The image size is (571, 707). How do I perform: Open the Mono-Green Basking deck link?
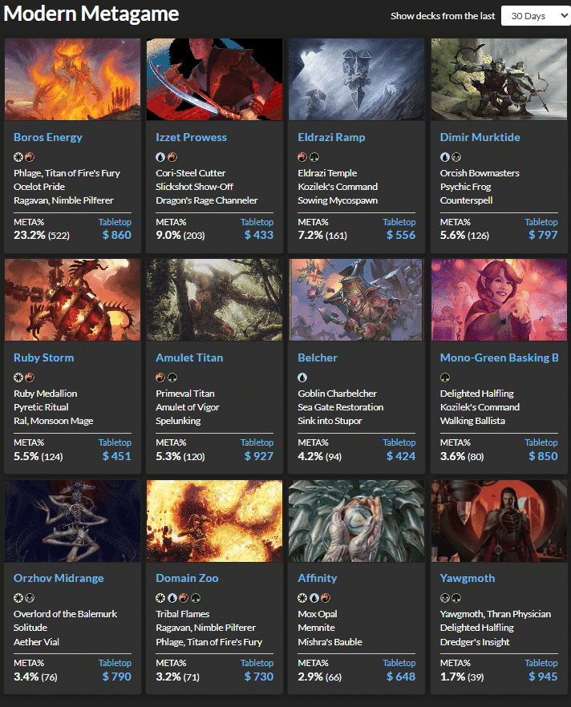(x=500, y=358)
